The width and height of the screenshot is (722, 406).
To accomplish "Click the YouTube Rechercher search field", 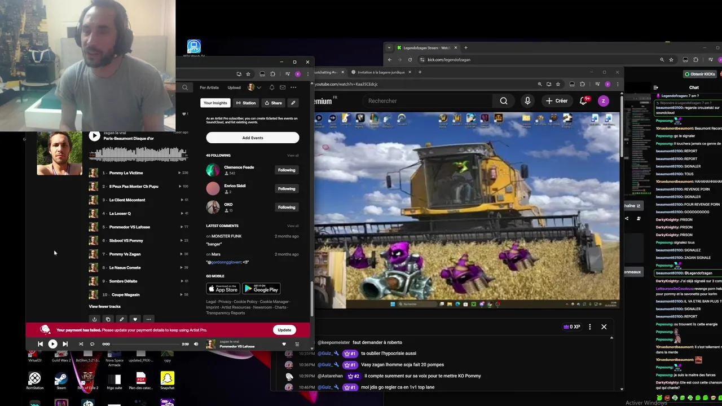I will point(429,101).
